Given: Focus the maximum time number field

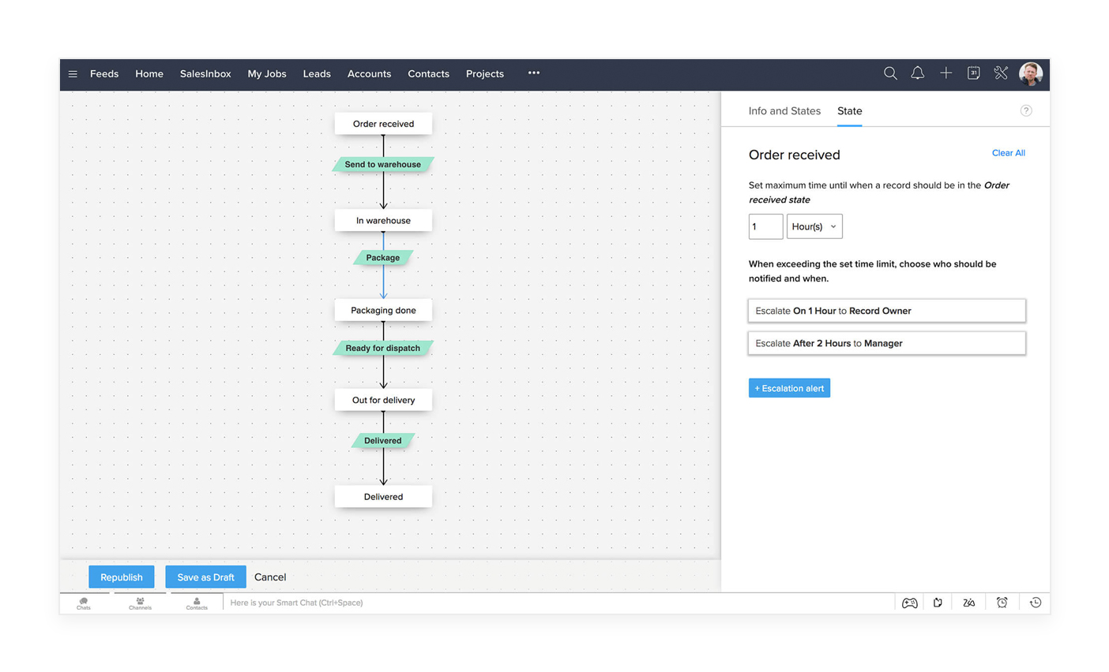Looking at the screenshot, I should [x=765, y=226].
